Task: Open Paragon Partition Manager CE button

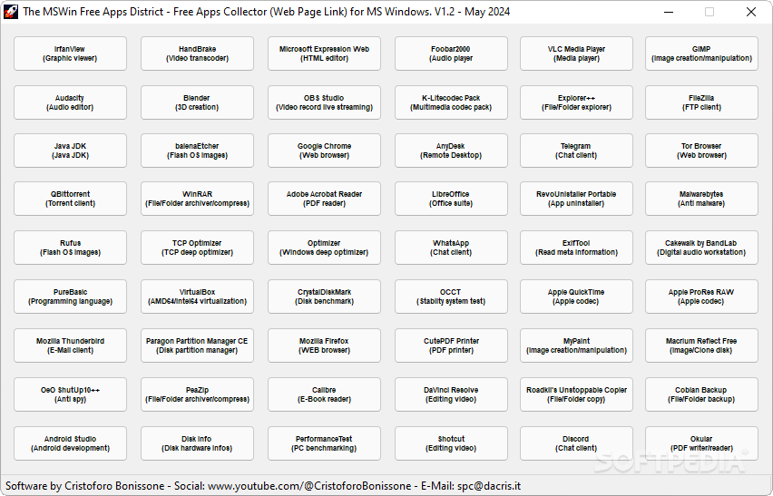Action: tap(197, 345)
